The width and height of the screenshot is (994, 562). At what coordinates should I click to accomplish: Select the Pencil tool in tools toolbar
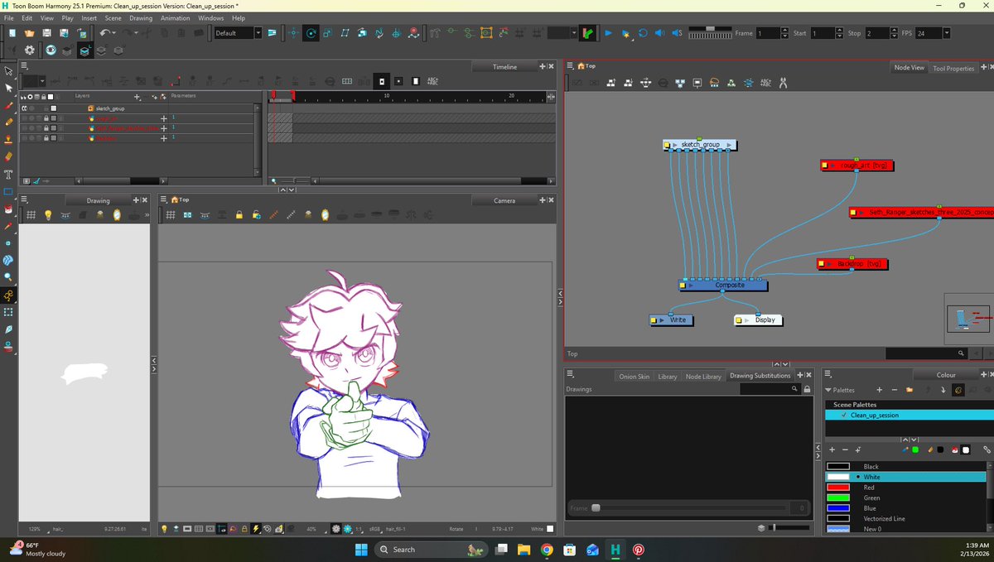[8, 122]
